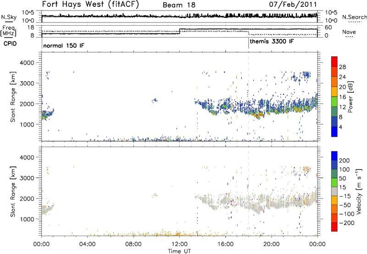Click the blue bottom of power colorbar

tap(334, 132)
